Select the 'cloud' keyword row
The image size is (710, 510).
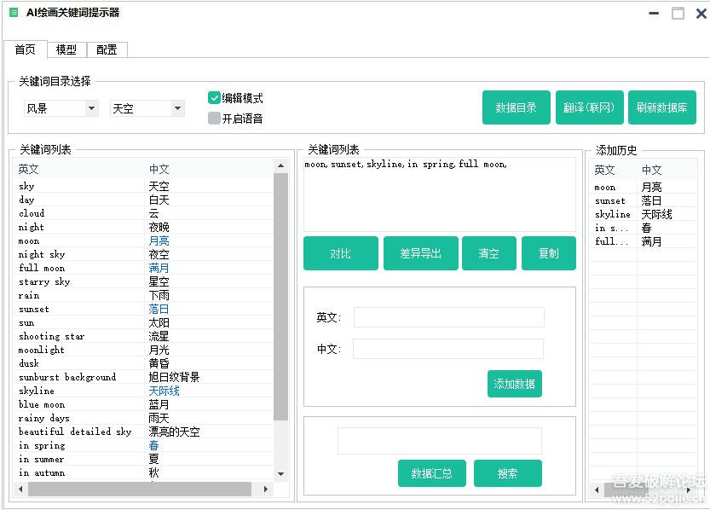144,213
